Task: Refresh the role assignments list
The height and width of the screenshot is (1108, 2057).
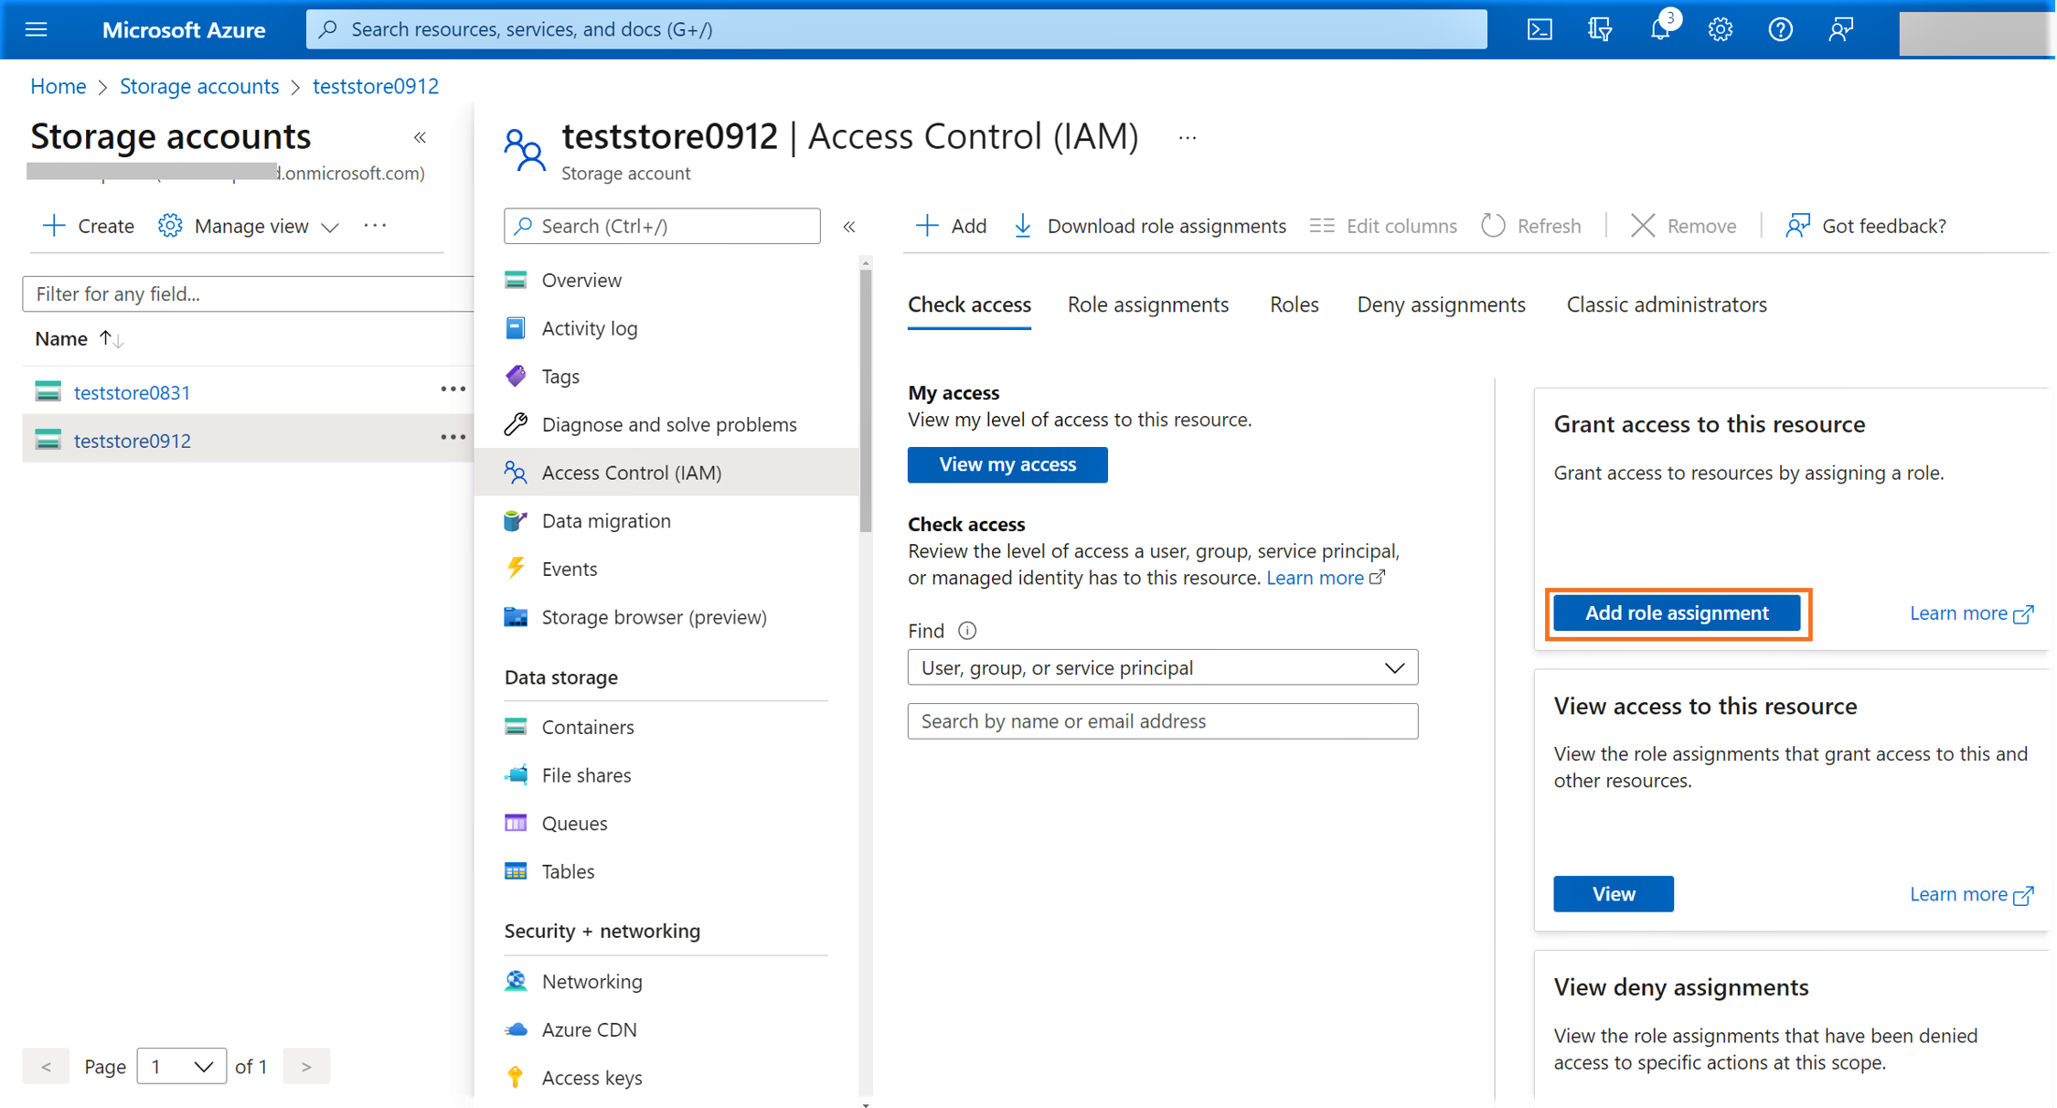Action: 1531,226
